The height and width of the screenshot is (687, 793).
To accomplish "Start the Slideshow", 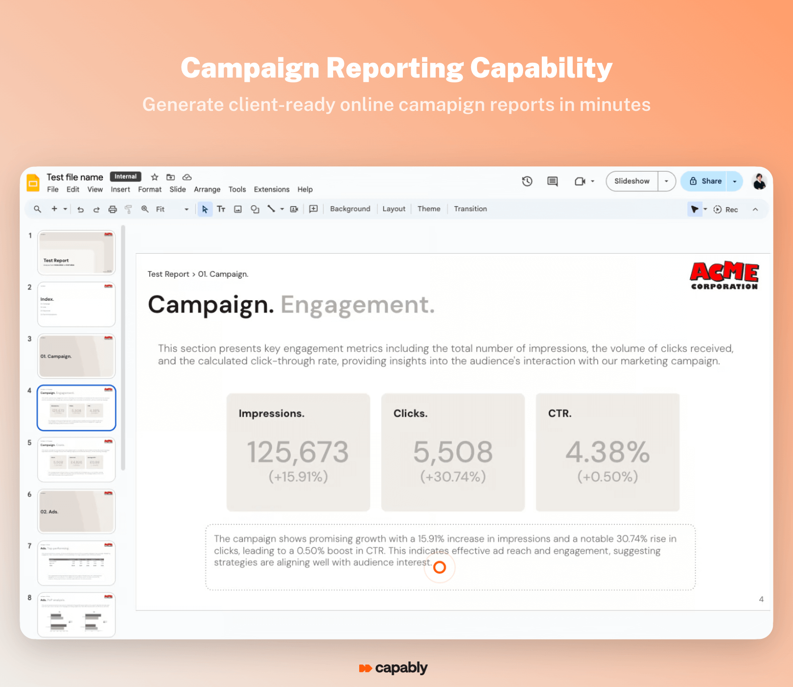I will point(632,182).
